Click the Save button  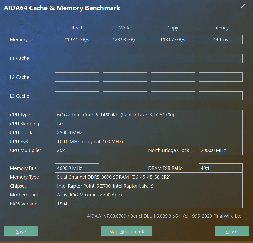(21, 231)
